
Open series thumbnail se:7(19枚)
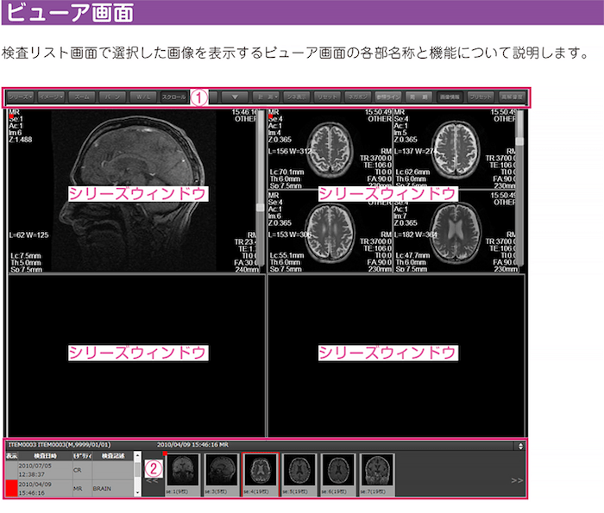[377, 473]
